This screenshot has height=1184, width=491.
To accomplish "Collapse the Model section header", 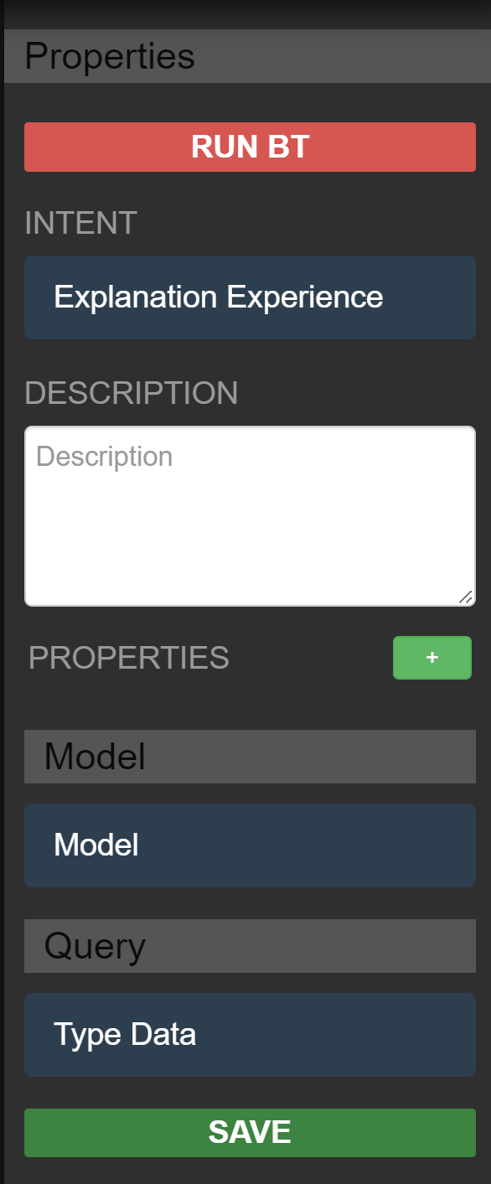I will [249, 756].
